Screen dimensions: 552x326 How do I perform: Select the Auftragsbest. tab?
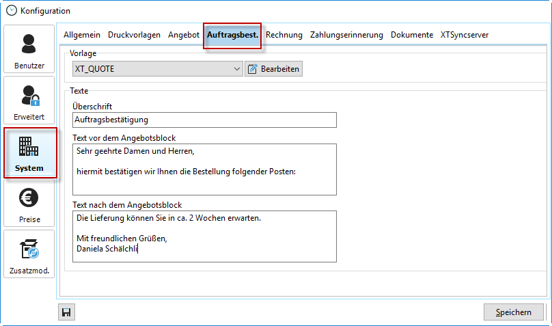pos(232,35)
